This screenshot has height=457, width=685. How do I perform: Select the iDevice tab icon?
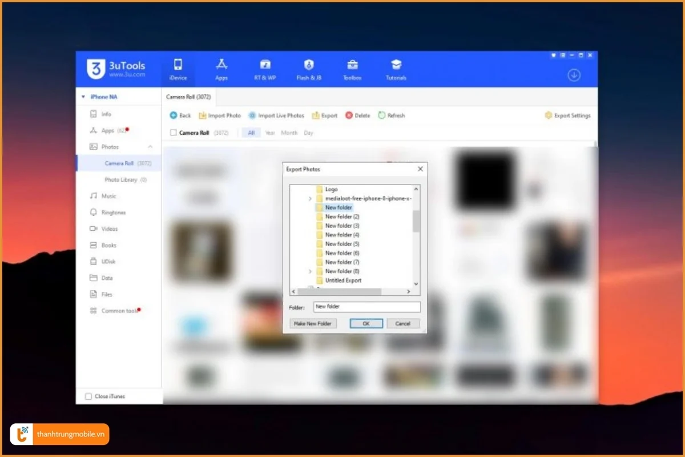[178, 65]
